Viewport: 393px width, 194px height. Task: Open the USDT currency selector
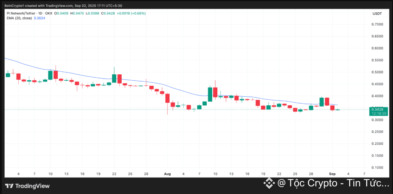(377, 14)
